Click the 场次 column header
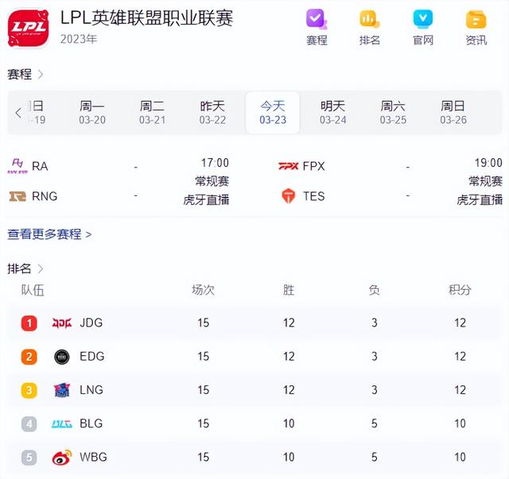The height and width of the screenshot is (479, 509). (x=203, y=290)
